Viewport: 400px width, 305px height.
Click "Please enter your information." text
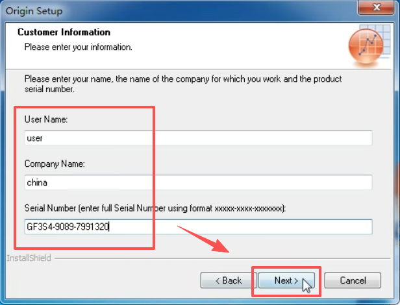pyautogui.click(x=79, y=47)
